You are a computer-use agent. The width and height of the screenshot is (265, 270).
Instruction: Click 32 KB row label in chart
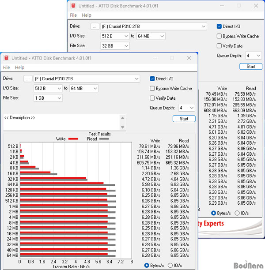tap(13, 179)
